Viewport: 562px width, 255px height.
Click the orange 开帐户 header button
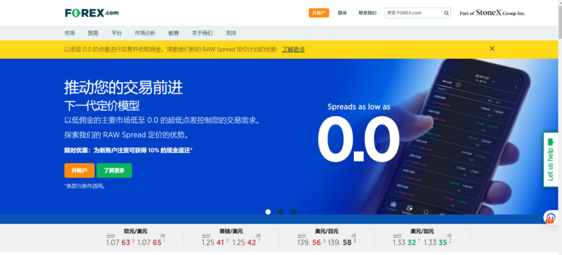[x=318, y=13]
